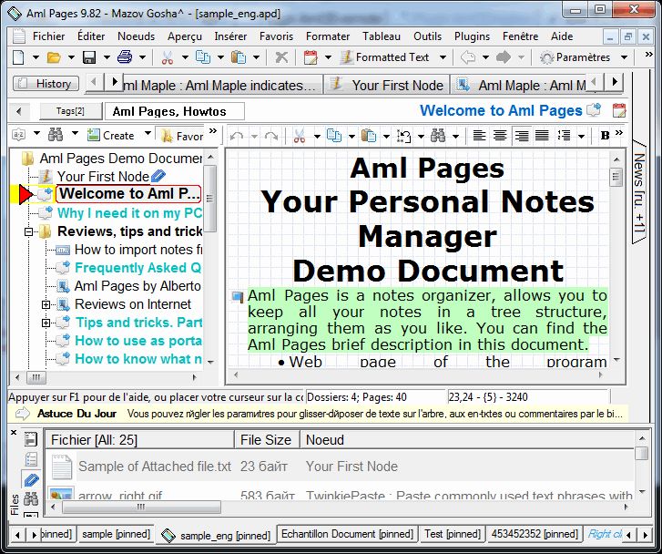Image resolution: width=662 pixels, height=554 pixels.
Task: Click the Paste icon in main toolbar
Action: (239, 57)
